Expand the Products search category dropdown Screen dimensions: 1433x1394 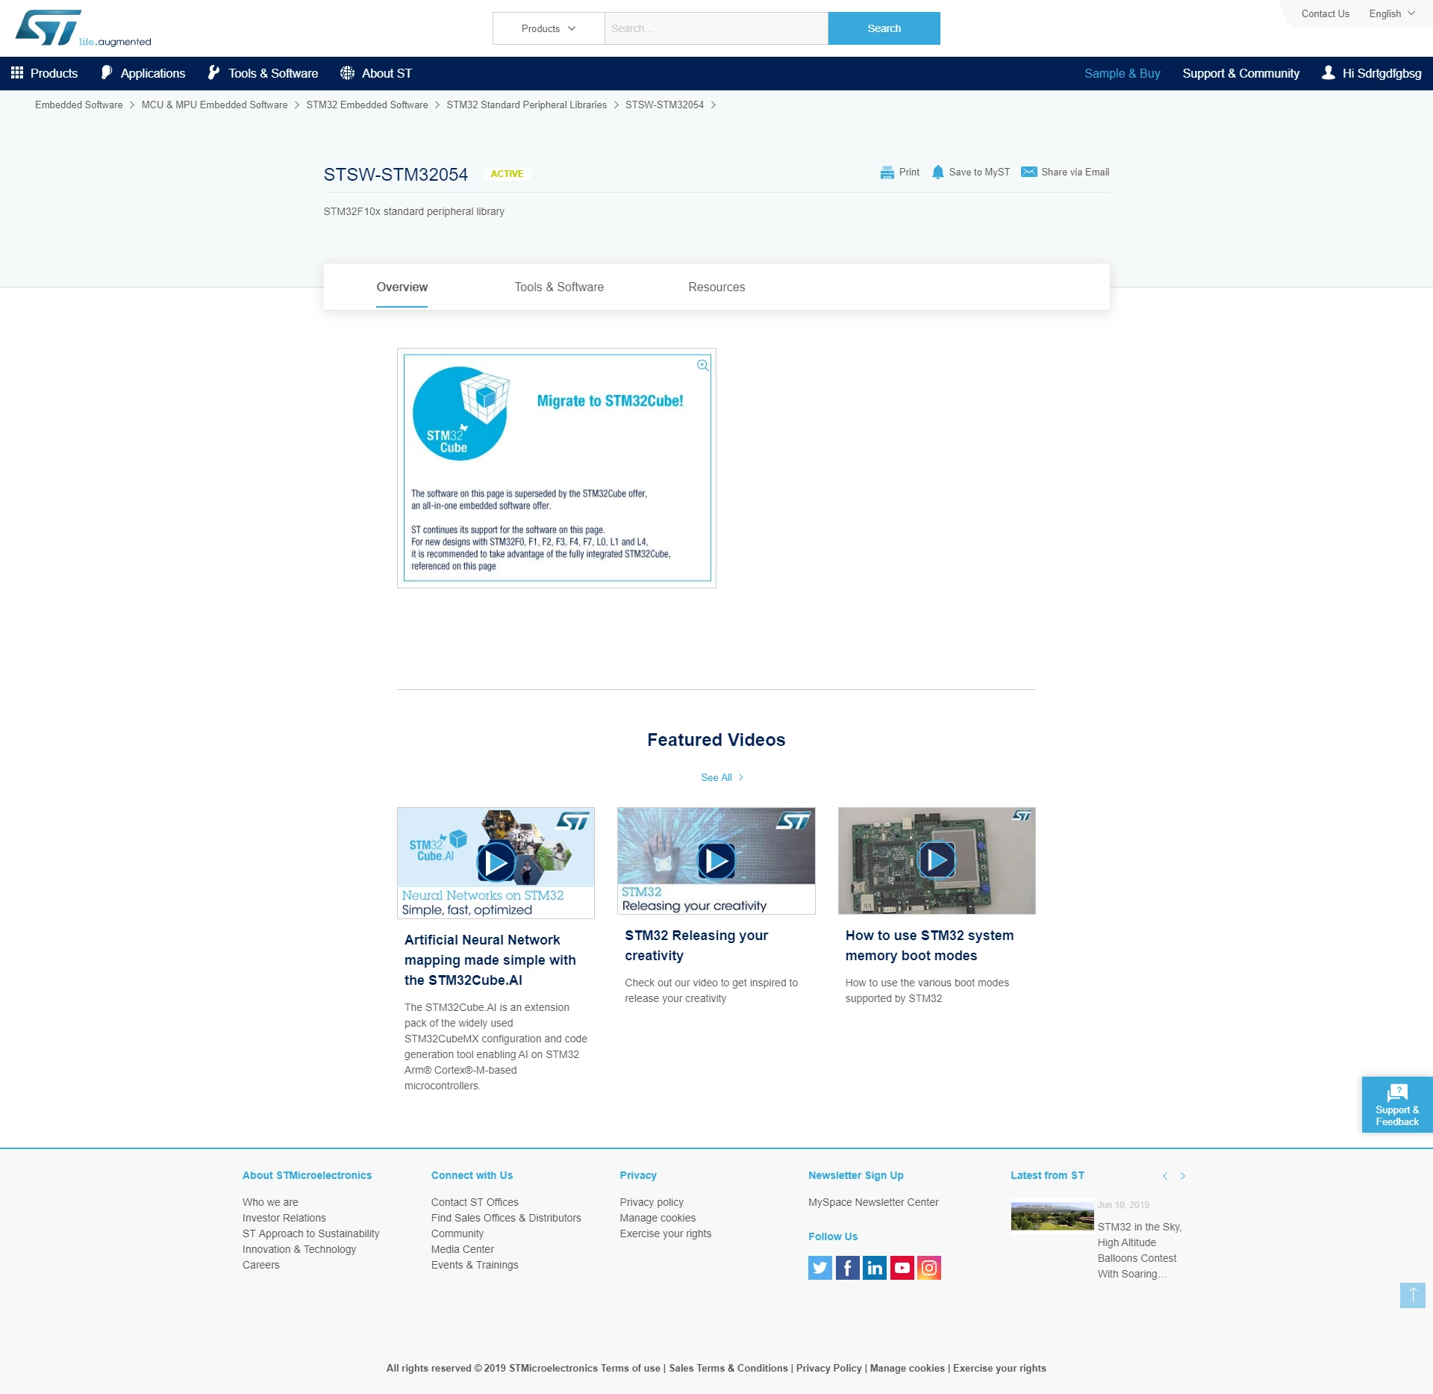point(549,28)
